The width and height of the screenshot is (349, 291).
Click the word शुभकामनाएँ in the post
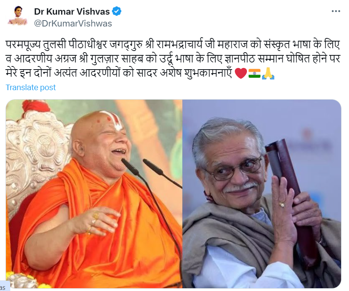[x=208, y=73]
